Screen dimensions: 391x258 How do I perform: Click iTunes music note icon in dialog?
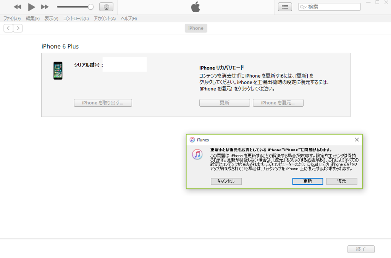[x=197, y=154]
